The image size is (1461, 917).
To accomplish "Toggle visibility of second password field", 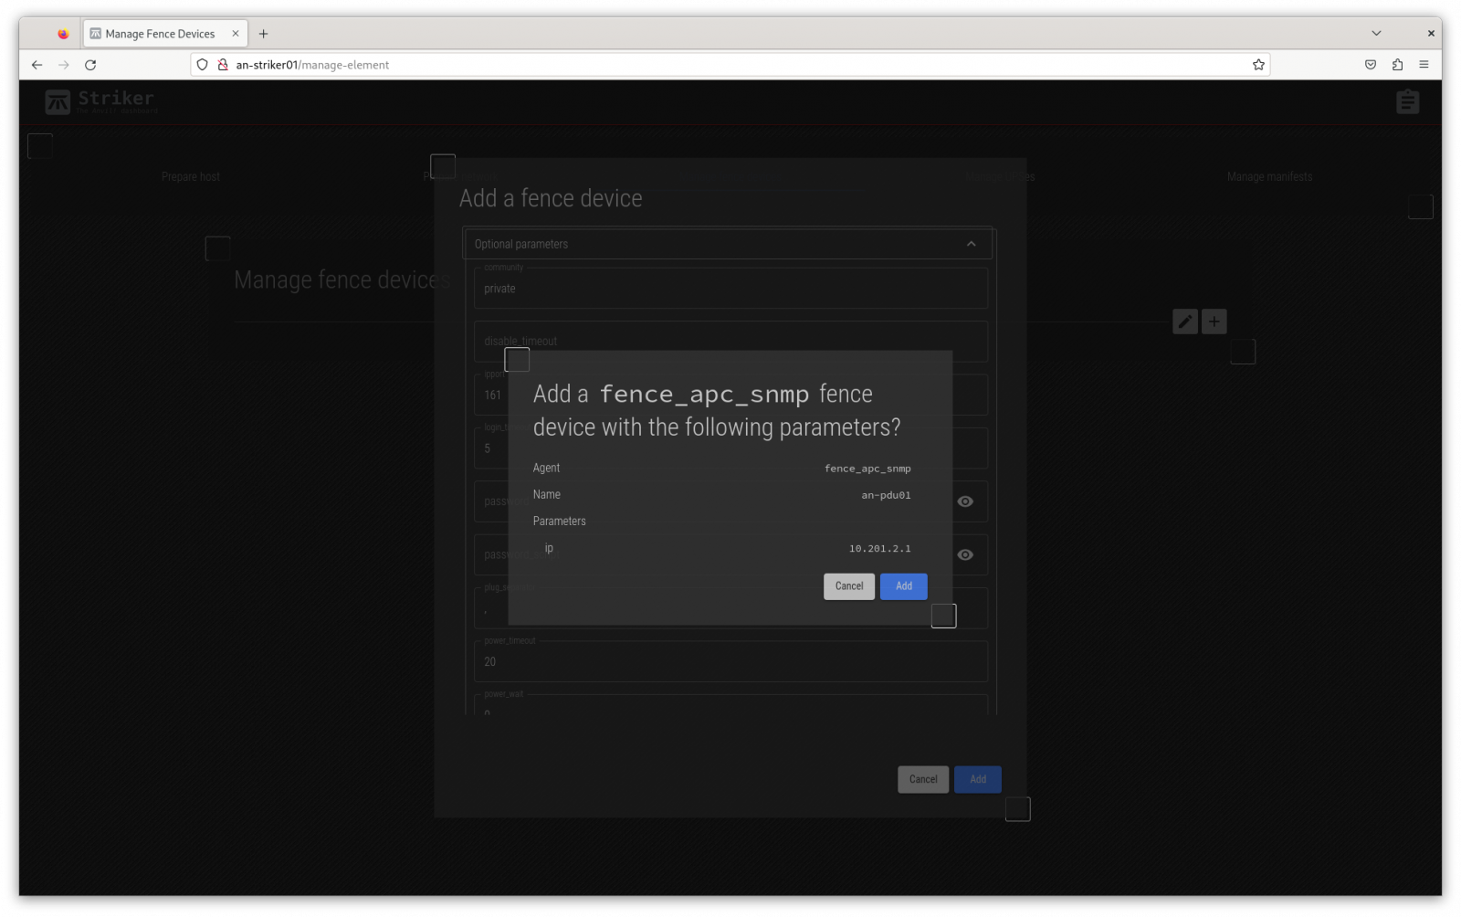I will (x=965, y=554).
